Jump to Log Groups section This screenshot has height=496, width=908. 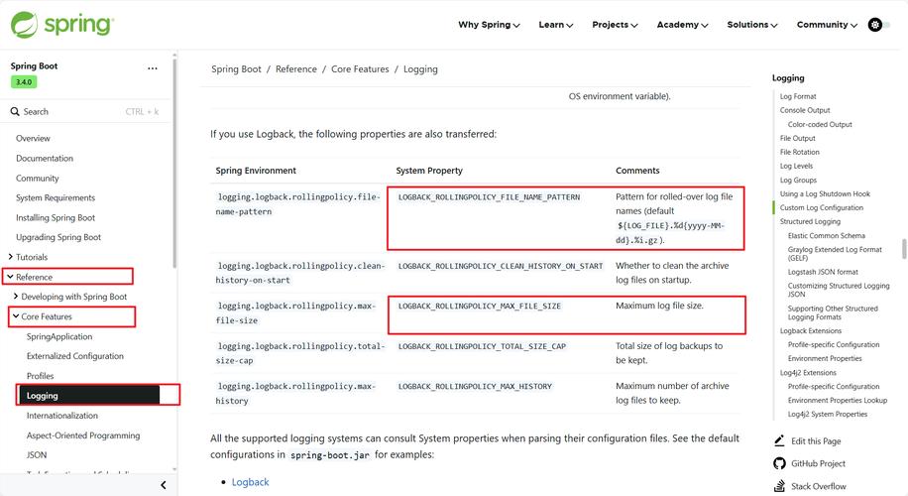(x=798, y=180)
